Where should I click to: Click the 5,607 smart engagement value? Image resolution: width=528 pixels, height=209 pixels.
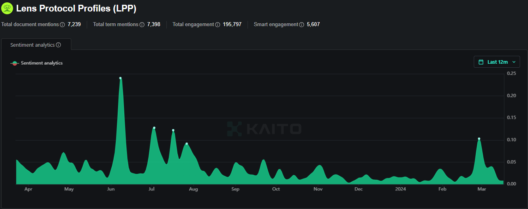313,25
